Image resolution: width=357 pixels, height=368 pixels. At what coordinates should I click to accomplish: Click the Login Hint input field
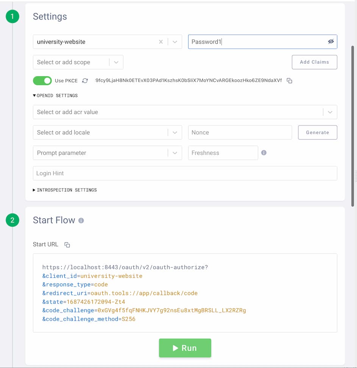185,173
